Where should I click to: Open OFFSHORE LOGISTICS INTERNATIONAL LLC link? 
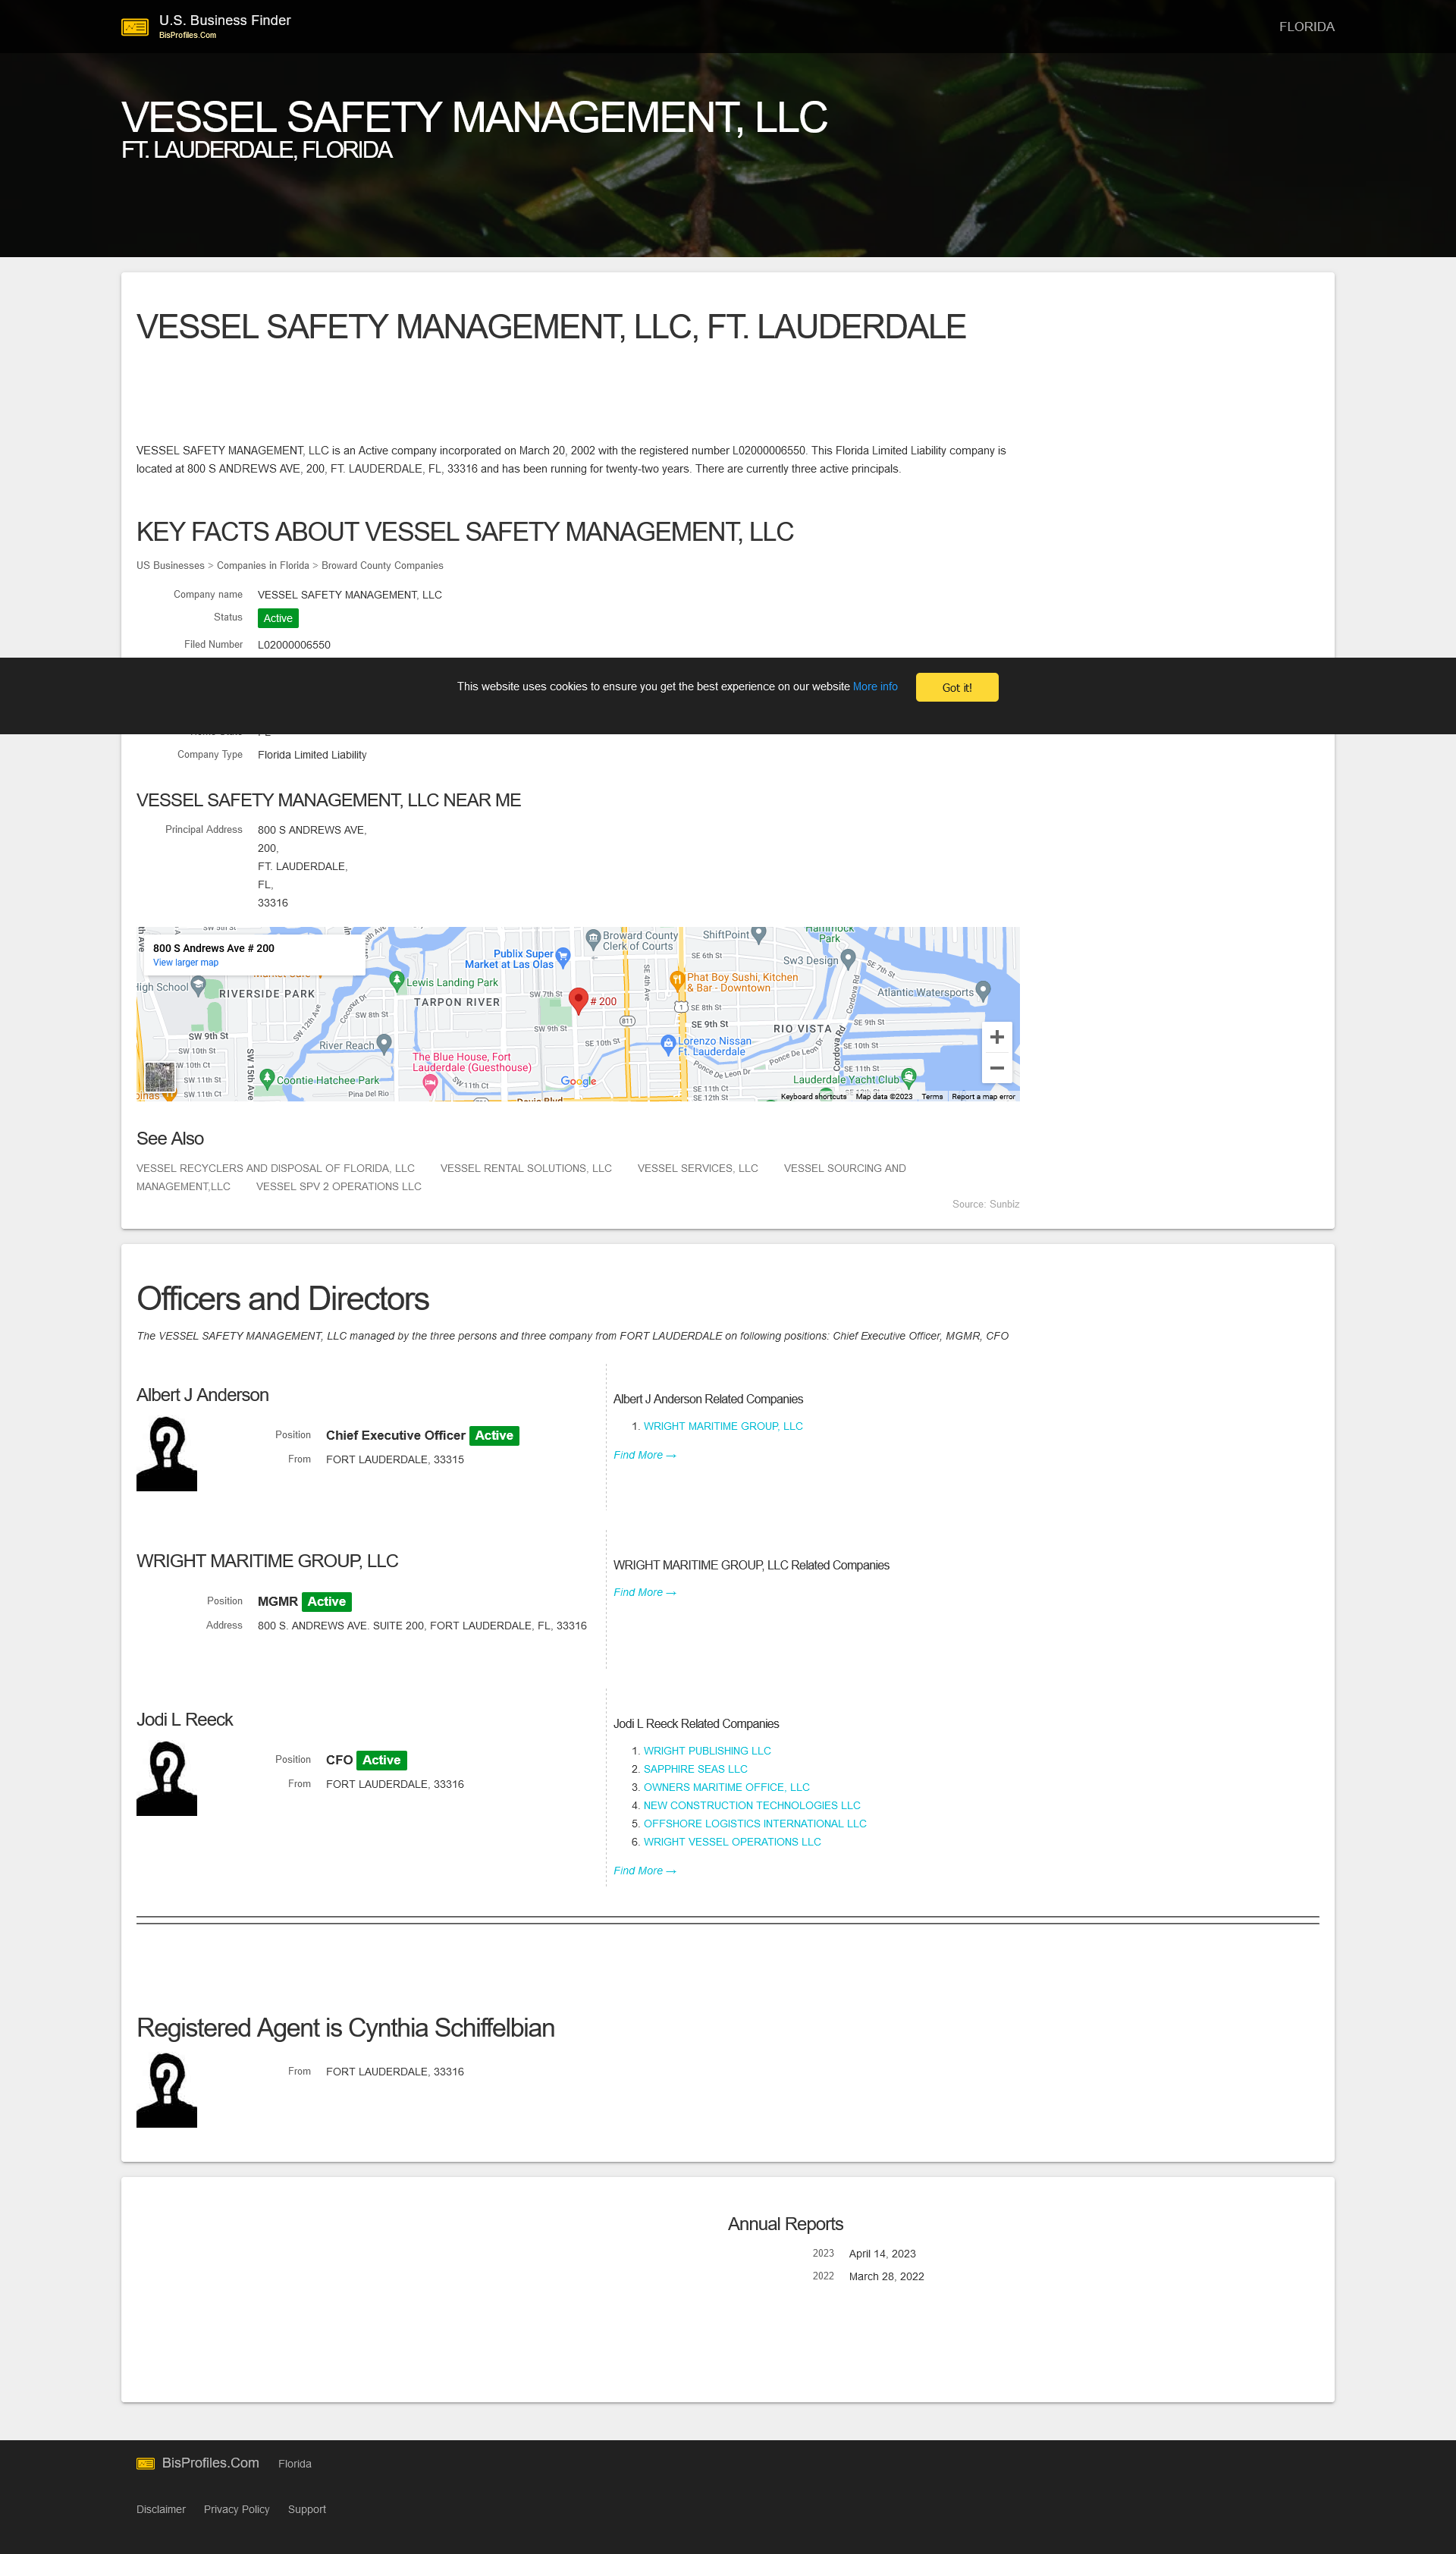tap(755, 1823)
